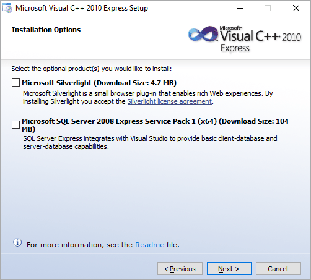Screen dimensions: 311x280
Task: Click the setup installer icon in title bar
Action: [7, 8]
